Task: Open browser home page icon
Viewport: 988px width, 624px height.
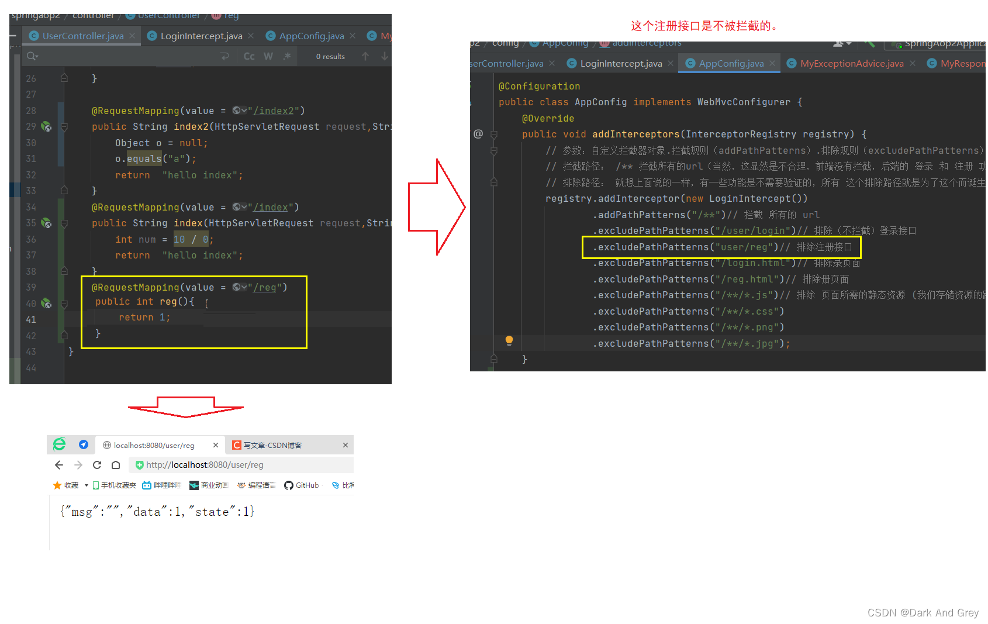Action: 116,465
